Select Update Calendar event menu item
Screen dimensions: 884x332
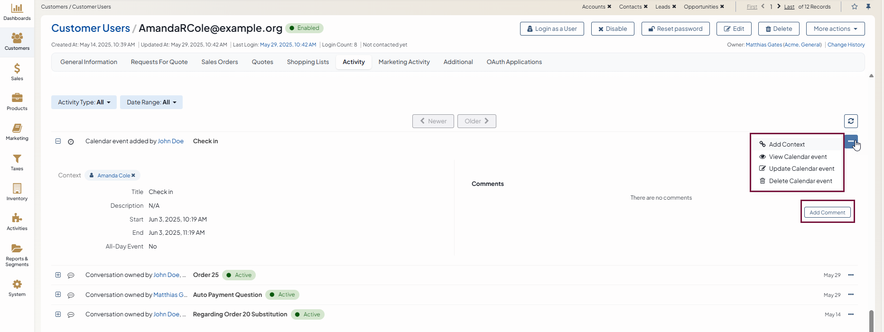tap(801, 169)
